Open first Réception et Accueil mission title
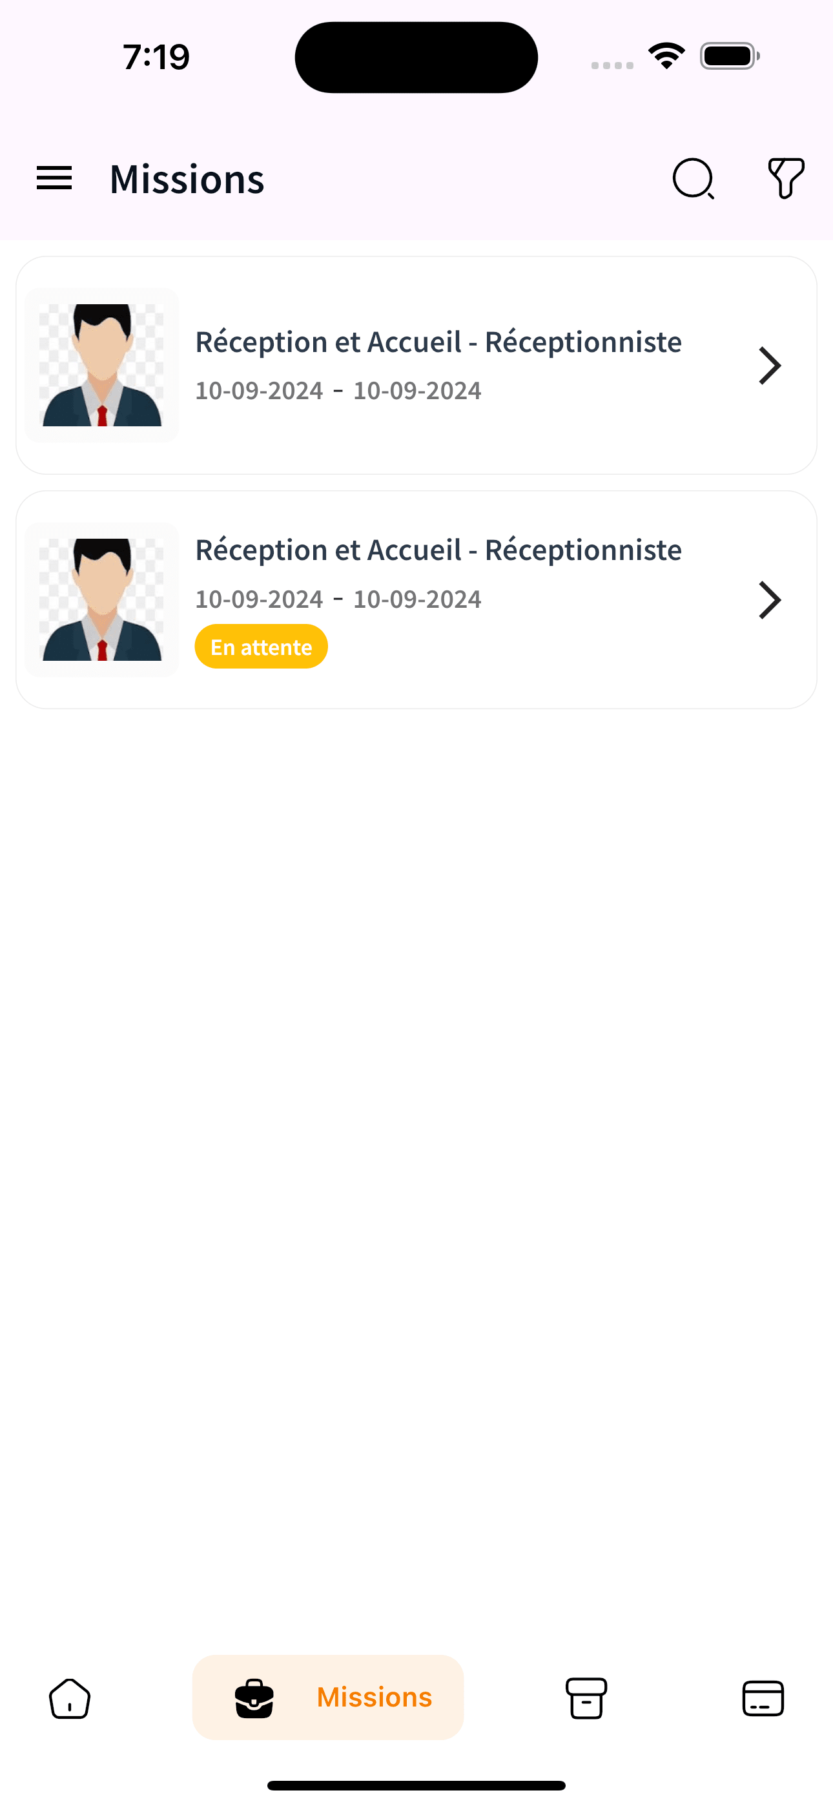Screen dimensions: 833x1806 [438, 342]
